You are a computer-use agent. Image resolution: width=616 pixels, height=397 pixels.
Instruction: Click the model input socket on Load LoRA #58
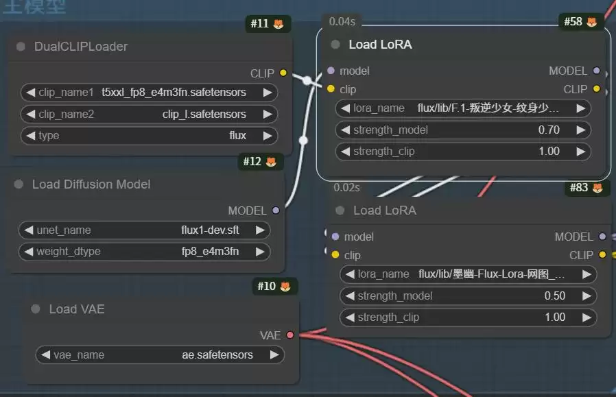(331, 71)
